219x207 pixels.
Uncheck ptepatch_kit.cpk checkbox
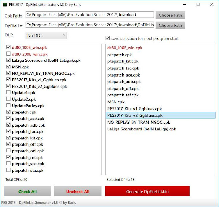8,138
